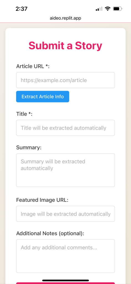This screenshot has width=131, height=284.
Task: Click the Extract Article Info button
Action: pos(43,97)
